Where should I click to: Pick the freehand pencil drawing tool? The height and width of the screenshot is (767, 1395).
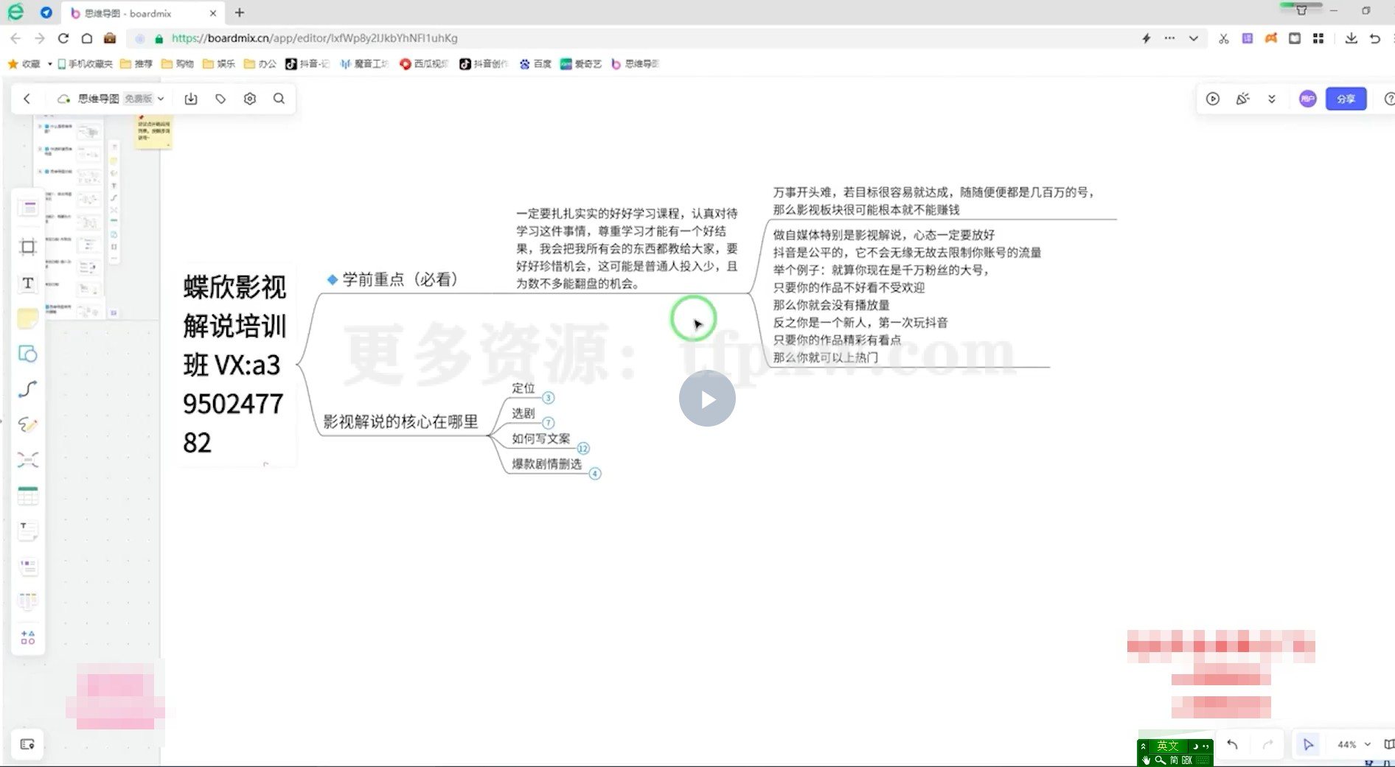[x=28, y=425]
